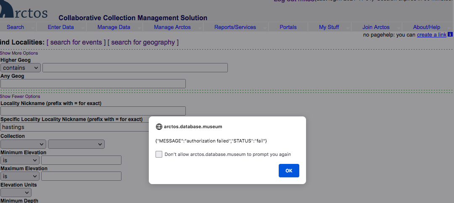Click the dropdown arrow beside Search menu
Viewport: 454px width, 203px height.
[x=33, y=29]
